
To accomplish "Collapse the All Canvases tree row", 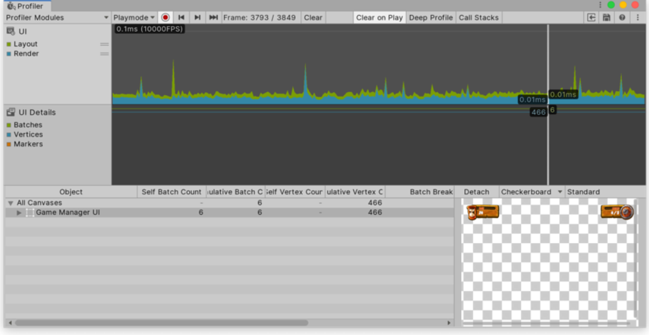I will (x=11, y=203).
